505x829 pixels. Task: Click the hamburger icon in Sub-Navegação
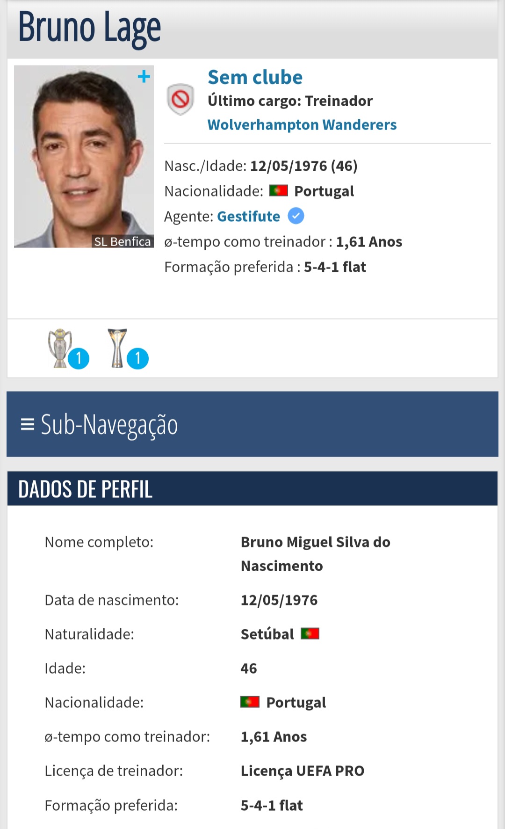[28, 424]
